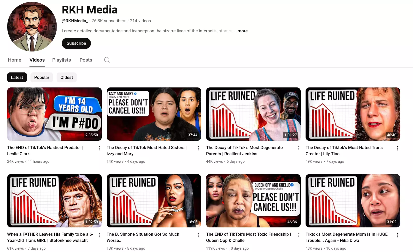
Task: Open thumbnail of Nika Diwa video
Action: 353,201
